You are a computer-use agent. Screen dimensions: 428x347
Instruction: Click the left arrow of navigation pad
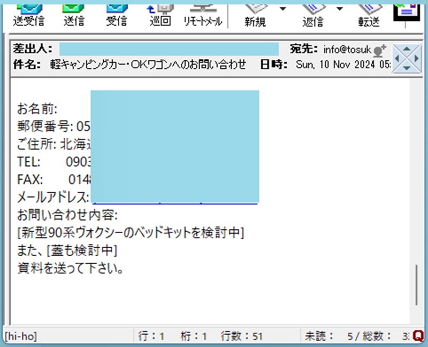pyautogui.click(x=396, y=57)
